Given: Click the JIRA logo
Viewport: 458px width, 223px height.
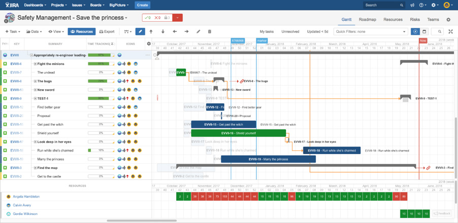Looking at the screenshot, I should [x=12, y=5].
